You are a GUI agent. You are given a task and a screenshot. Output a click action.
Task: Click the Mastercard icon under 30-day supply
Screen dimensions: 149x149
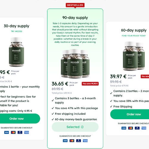(x=13, y=132)
